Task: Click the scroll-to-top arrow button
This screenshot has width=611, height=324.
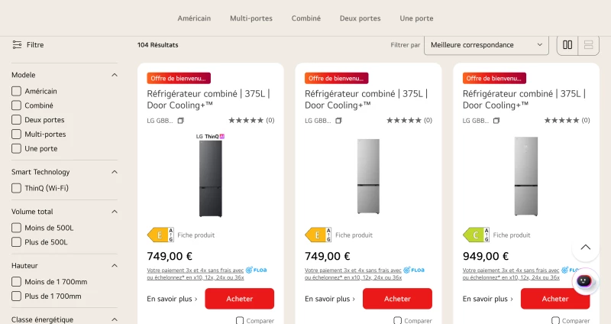Action: tap(585, 247)
